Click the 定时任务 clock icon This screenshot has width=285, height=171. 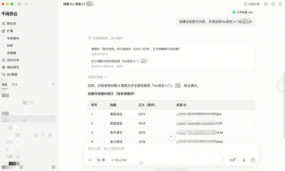pos(3,60)
